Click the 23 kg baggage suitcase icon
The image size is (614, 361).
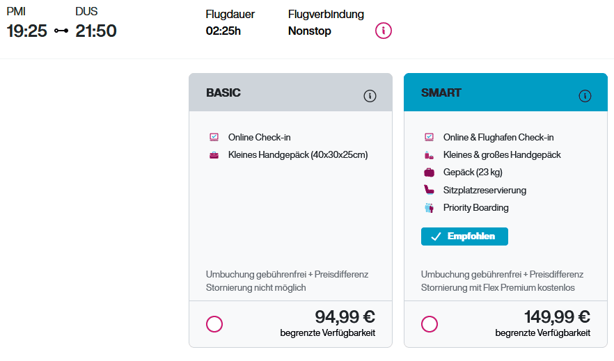point(429,173)
